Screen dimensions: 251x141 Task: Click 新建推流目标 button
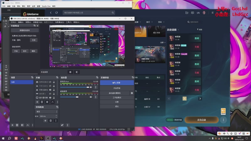coord(25,30)
